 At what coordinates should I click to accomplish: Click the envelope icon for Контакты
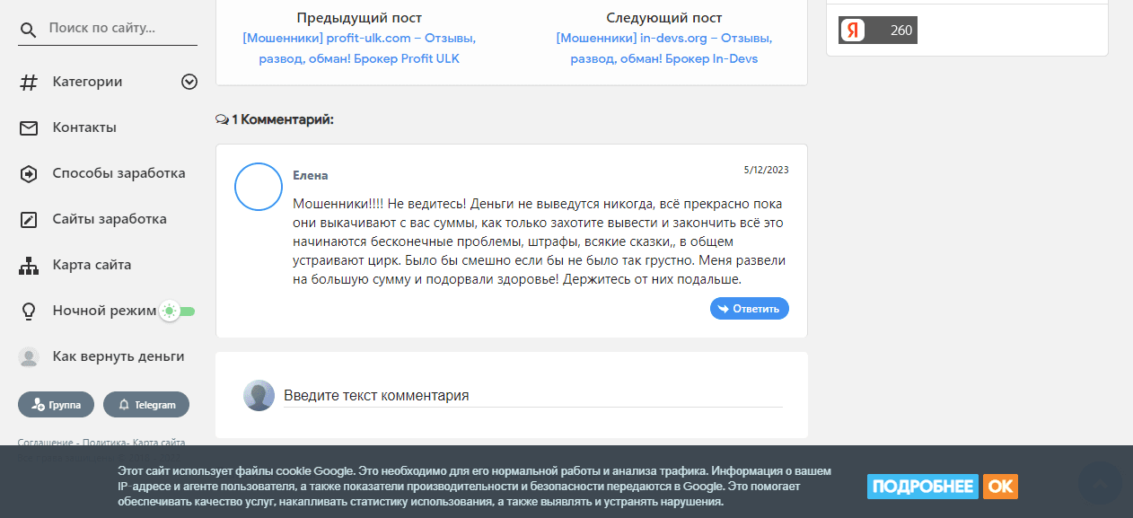(x=29, y=128)
